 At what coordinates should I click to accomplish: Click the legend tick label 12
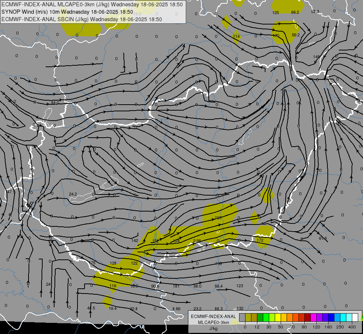pyautogui.click(x=257, y=327)
